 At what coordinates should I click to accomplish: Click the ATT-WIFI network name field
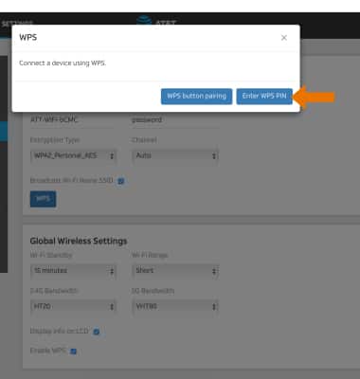[x=73, y=120]
